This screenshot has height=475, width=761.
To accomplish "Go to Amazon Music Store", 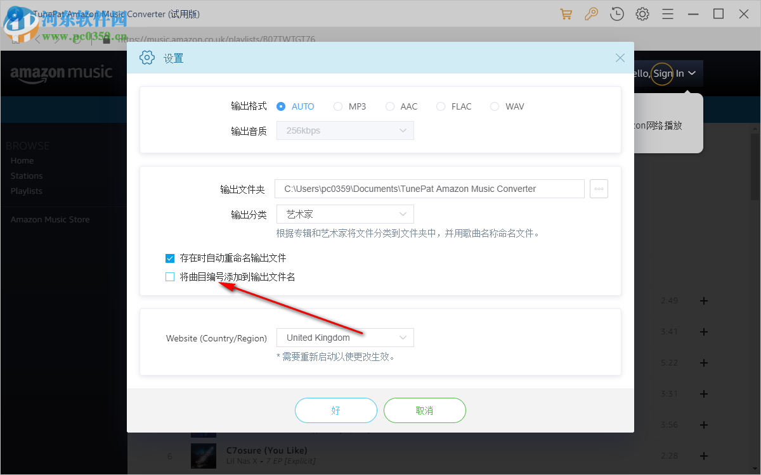I will (50, 219).
